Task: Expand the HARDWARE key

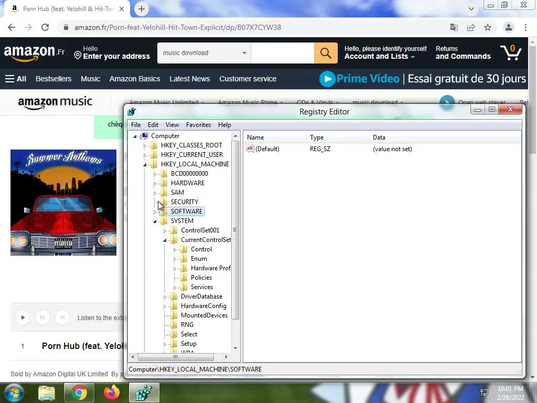Action: click(155, 184)
